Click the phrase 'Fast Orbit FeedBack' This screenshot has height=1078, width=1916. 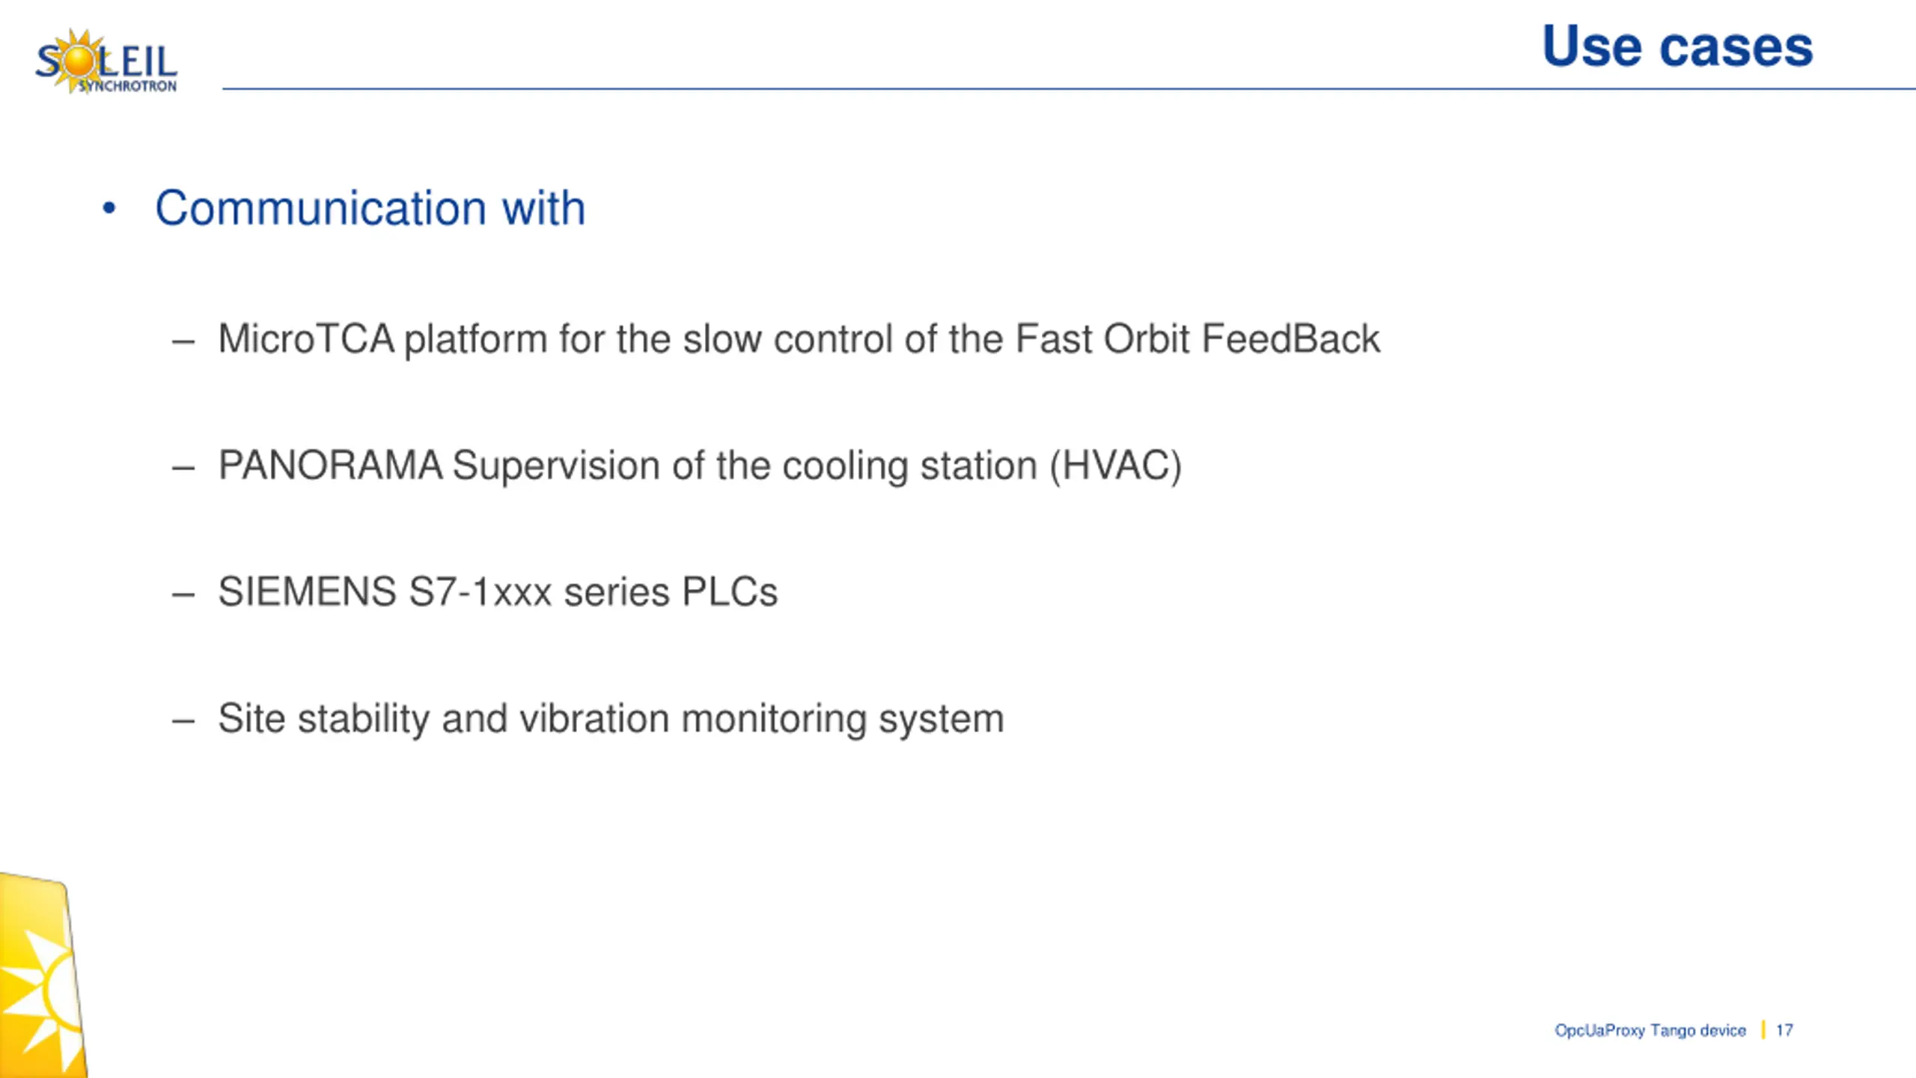[1197, 338]
